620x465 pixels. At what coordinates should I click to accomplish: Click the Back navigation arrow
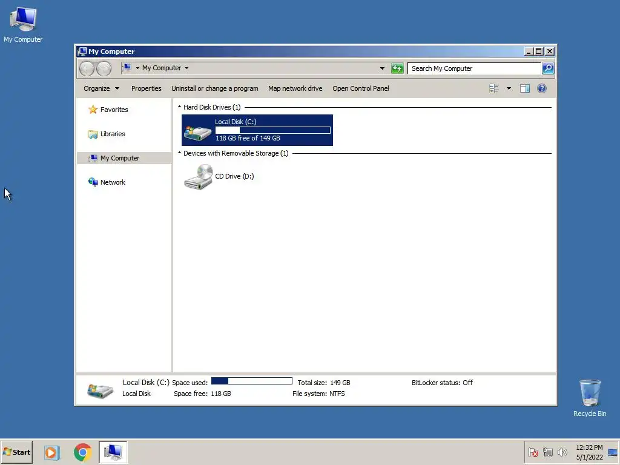(87, 68)
